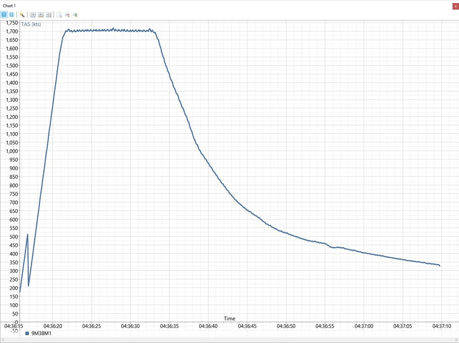Click the TAS (kts) axis title
This screenshot has width=459, height=343.
(31, 24)
